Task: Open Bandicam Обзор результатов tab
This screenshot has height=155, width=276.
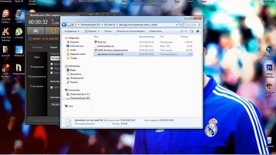Action: click(37, 77)
